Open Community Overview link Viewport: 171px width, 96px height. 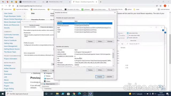point(11,35)
